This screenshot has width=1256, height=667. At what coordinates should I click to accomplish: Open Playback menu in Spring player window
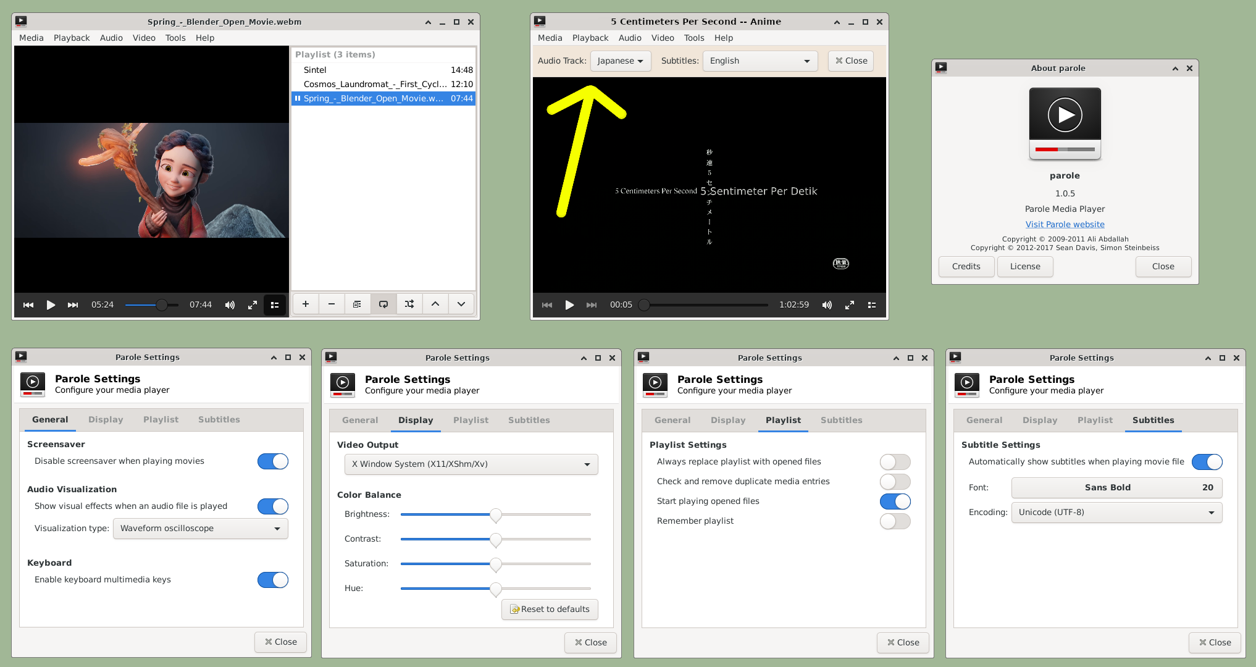point(72,38)
